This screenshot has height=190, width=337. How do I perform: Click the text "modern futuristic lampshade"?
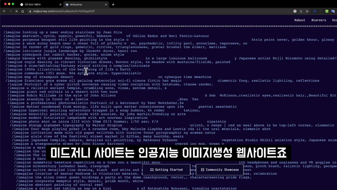coord(56,118)
